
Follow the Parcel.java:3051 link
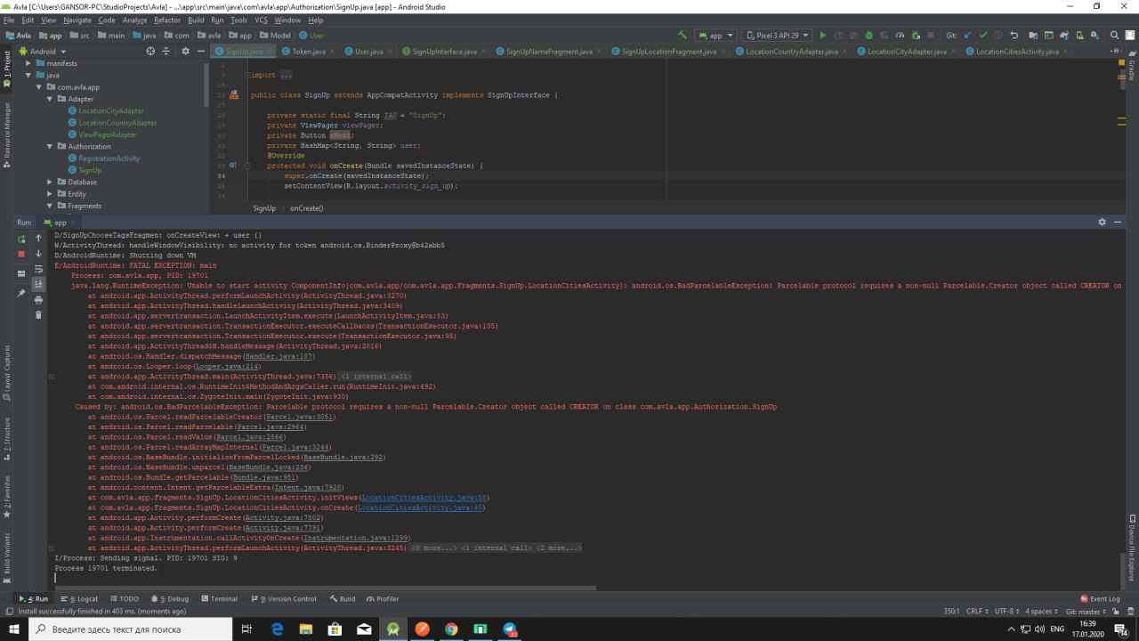click(300, 417)
